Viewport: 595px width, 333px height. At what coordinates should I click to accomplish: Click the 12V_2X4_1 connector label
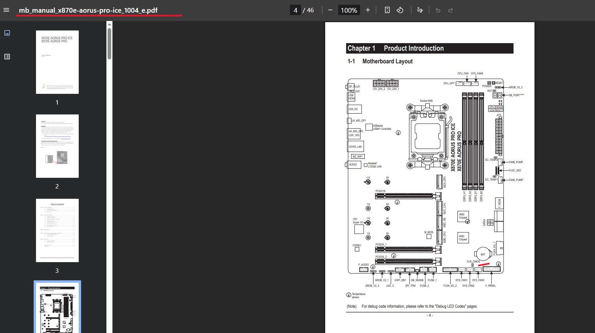pyautogui.click(x=393, y=89)
